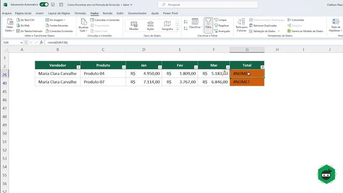Choose De Tabela/Intervalo

click(x=29, y=31)
